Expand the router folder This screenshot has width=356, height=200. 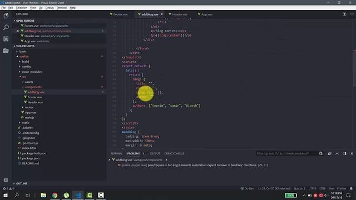click(29, 107)
